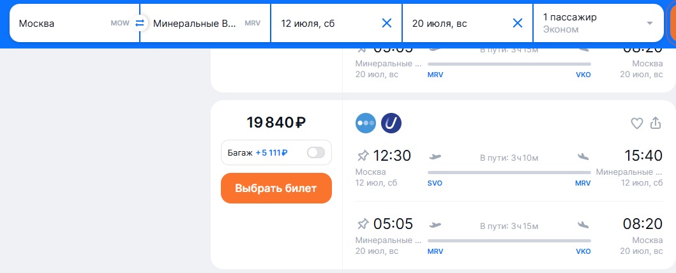Viewport: 676px width, 273px height.
Task: Click the dark blue Utair airline logo
Action: coord(391,123)
